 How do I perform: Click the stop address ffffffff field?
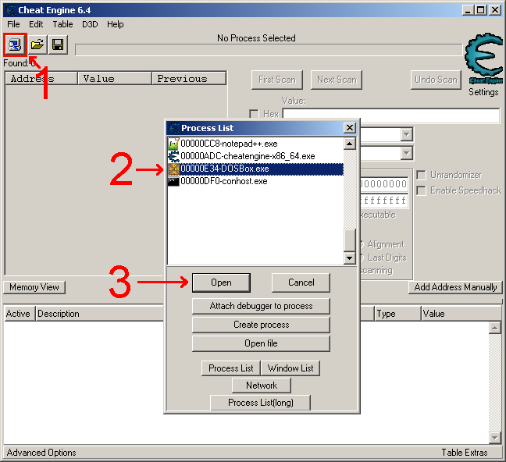coord(384,201)
